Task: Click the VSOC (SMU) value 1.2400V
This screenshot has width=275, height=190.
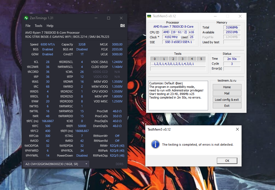Action: 117,62
